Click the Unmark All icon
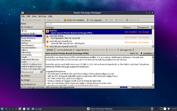The image size is (177, 111). 127,20
